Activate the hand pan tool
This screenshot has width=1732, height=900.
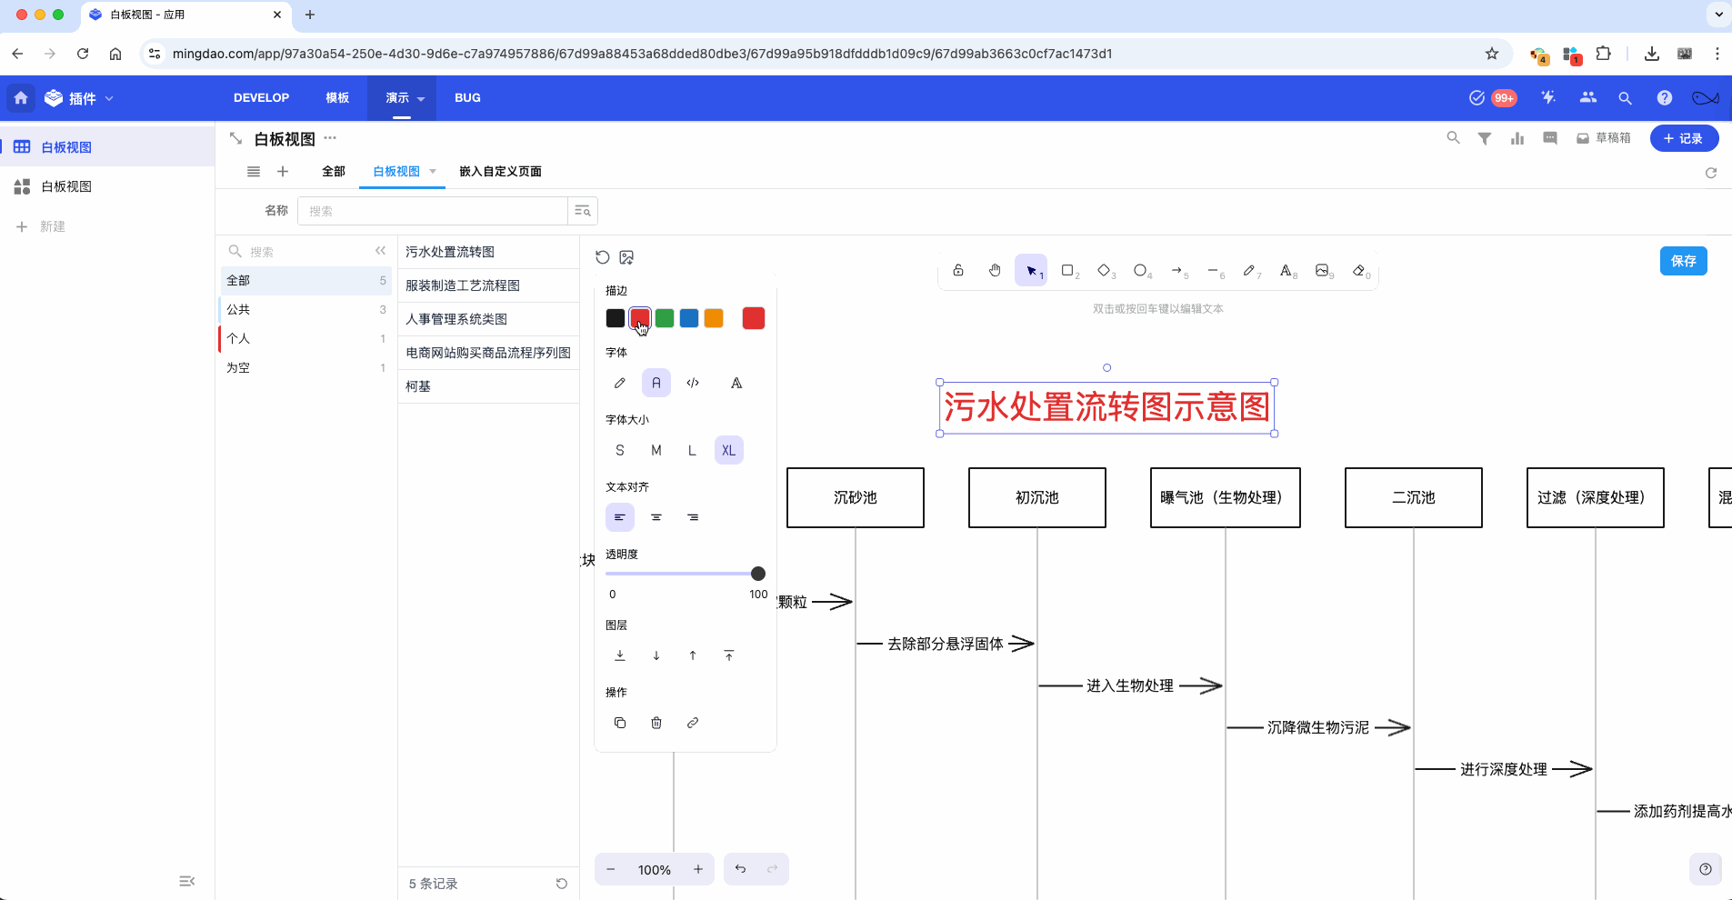995,270
